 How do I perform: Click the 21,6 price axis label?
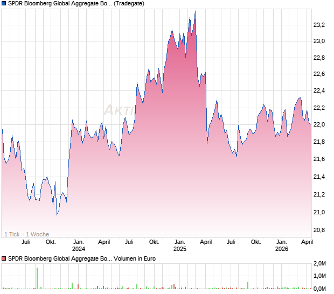(319, 159)
